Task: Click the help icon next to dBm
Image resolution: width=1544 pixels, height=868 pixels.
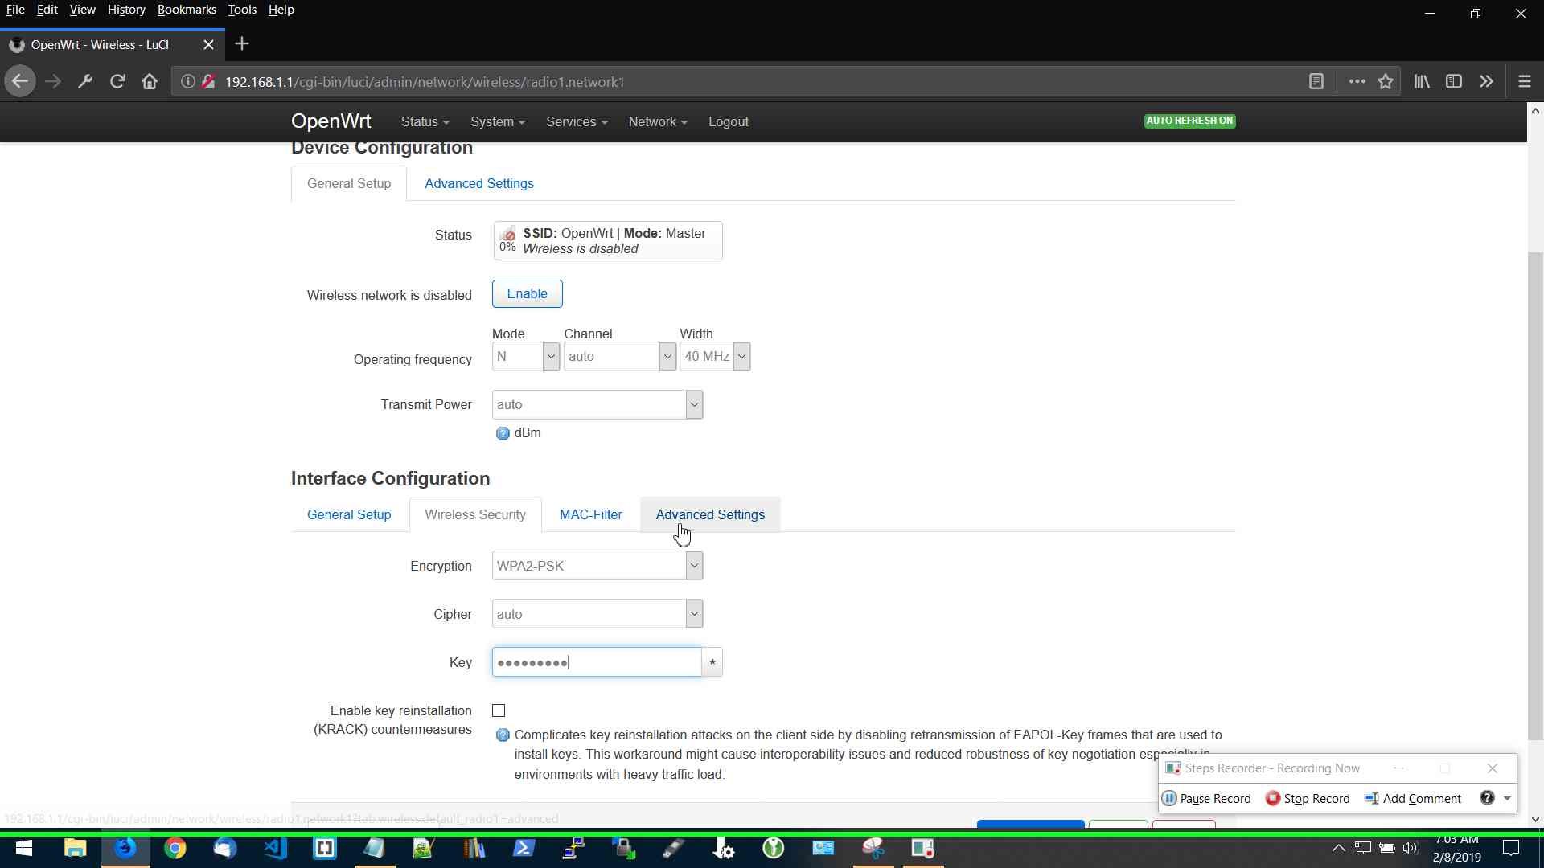Action: [503, 433]
